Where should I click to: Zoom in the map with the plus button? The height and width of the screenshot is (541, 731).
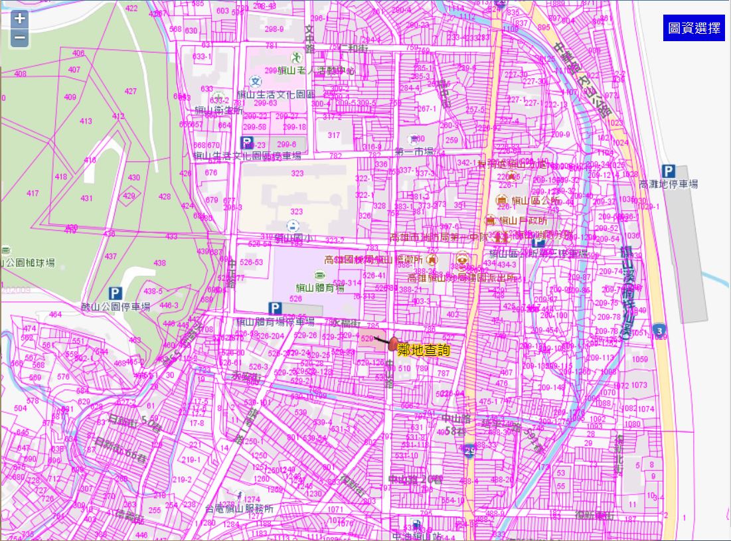coord(19,19)
